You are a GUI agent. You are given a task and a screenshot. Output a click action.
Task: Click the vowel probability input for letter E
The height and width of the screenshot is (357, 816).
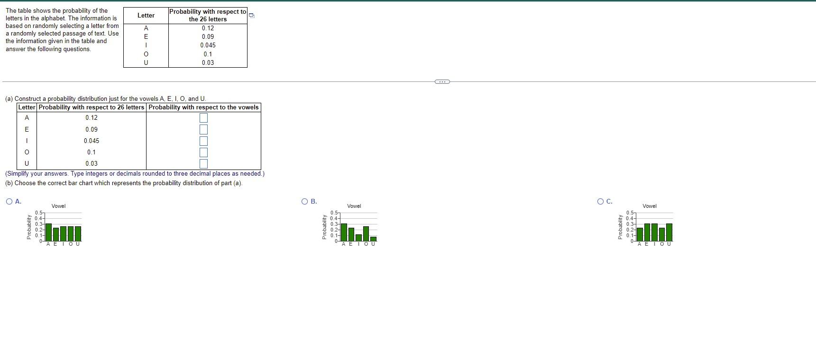[203, 129]
